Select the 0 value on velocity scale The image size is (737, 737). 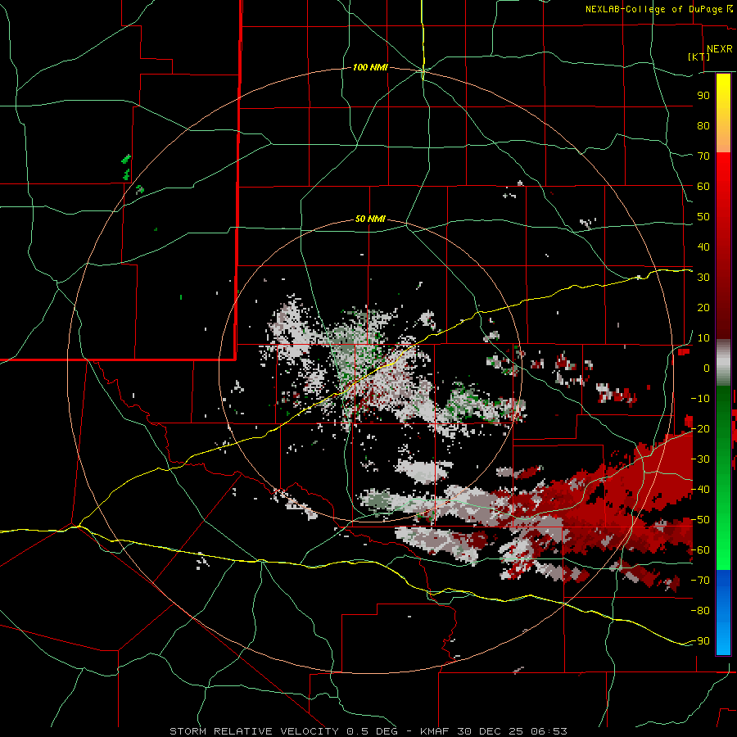point(707,368)
